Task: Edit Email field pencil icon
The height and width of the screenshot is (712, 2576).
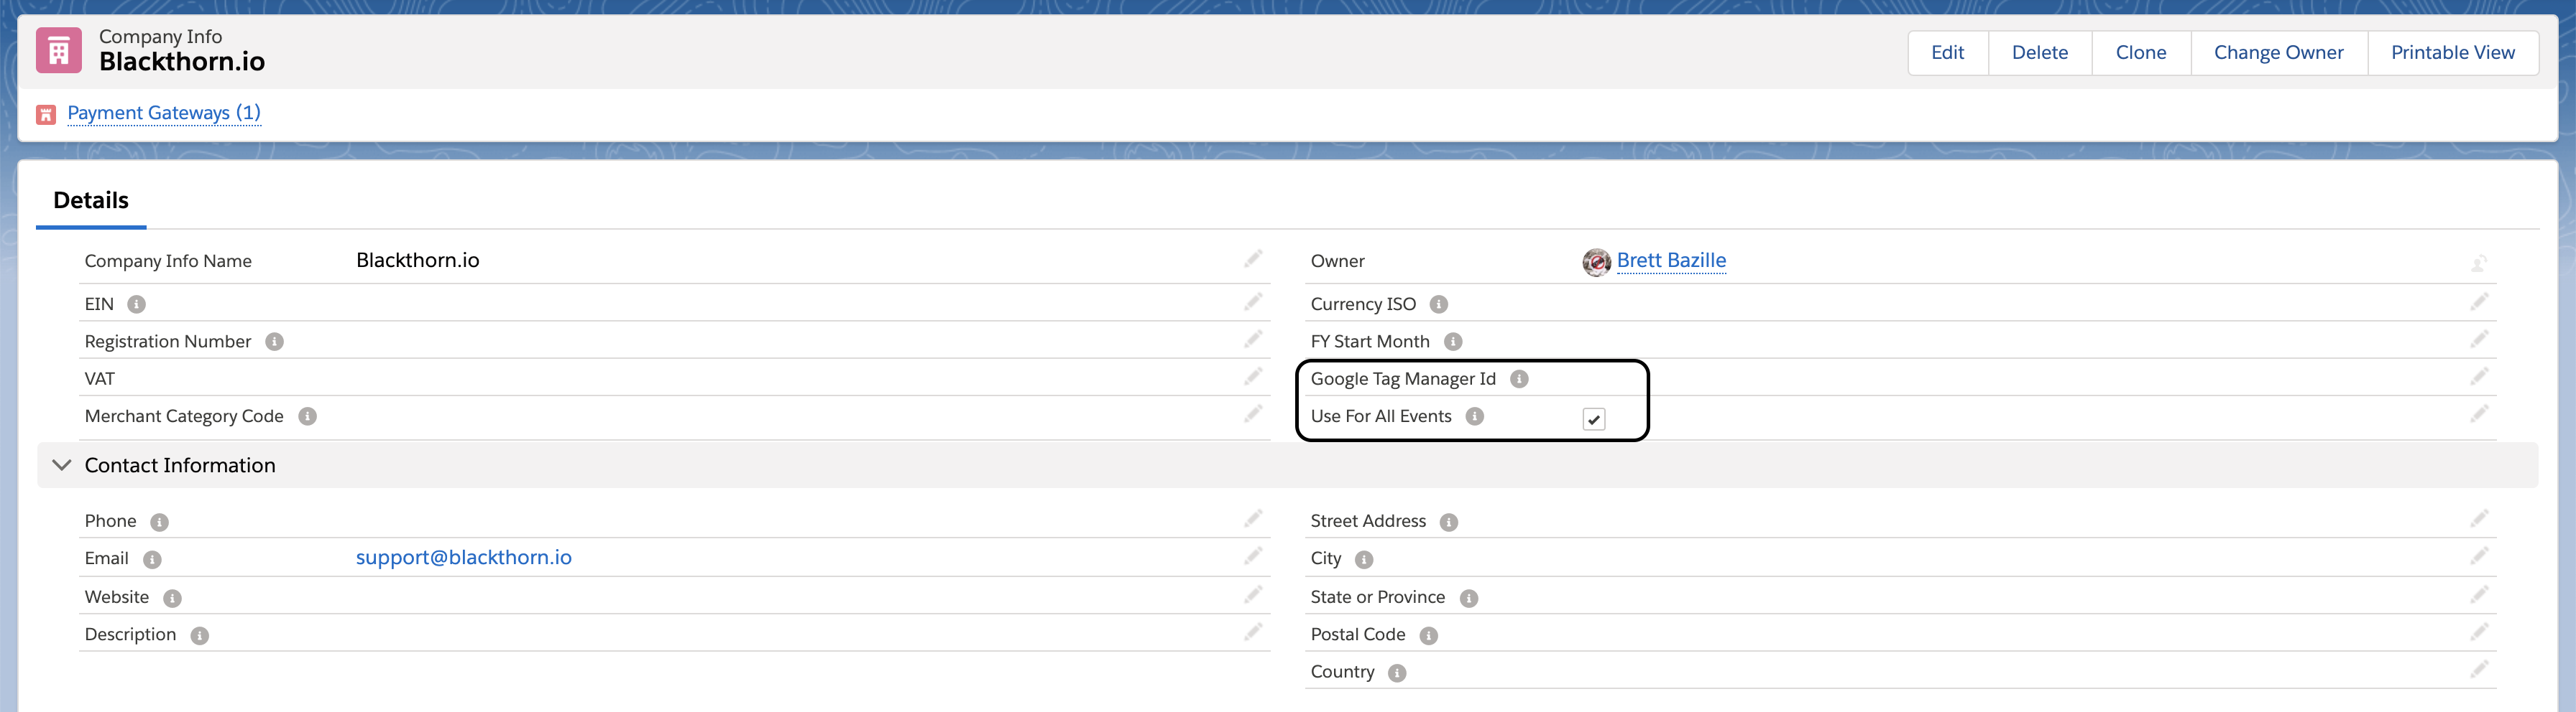Action: point(1253,557)
